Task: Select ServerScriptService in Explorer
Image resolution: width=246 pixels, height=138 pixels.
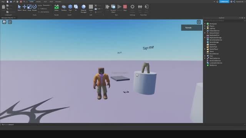Action: [216, 40]
